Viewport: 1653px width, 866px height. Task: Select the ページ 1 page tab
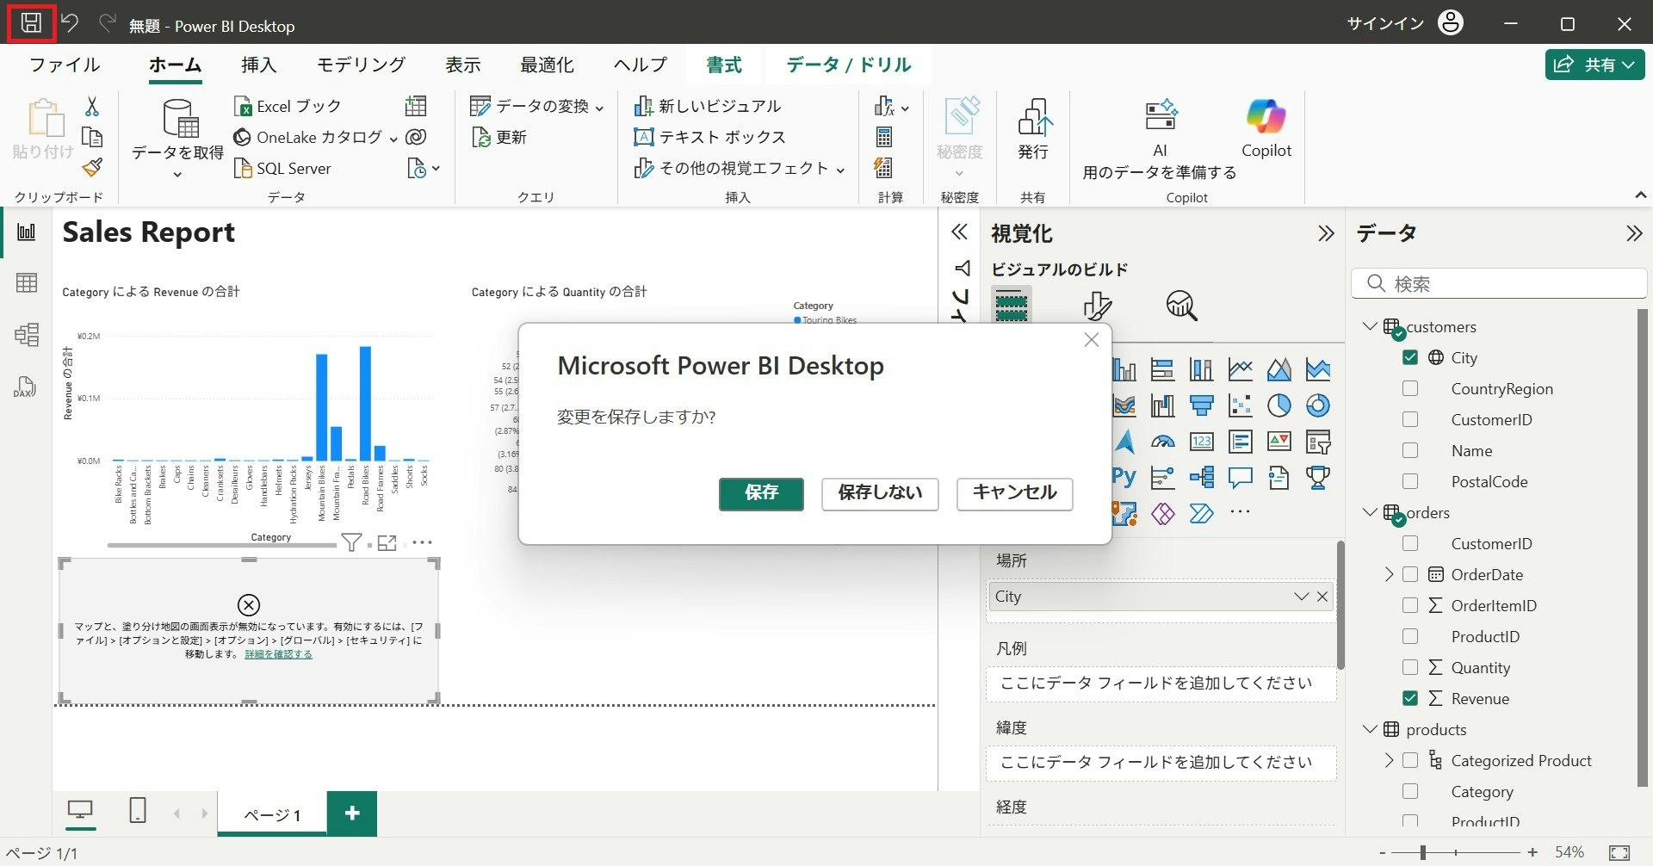tap(272, 814)
